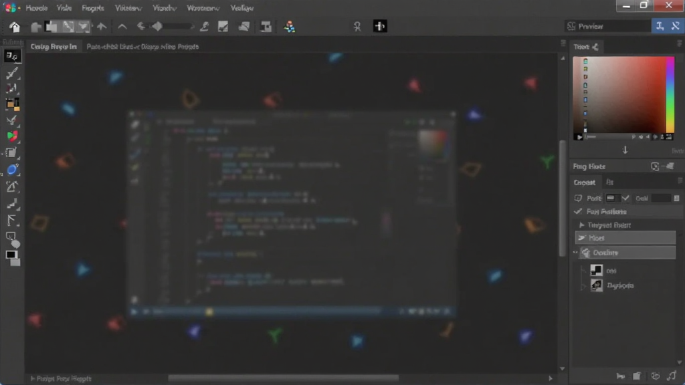Expand the bottom status bar triangle
This screenshot has width=685, height=385.
coord(32,378)
